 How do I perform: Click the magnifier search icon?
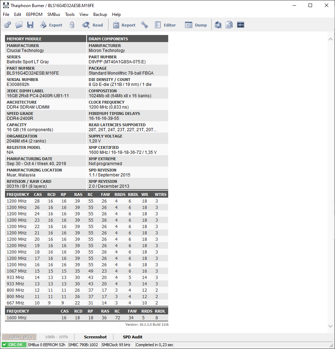click(x=218, y=25)
